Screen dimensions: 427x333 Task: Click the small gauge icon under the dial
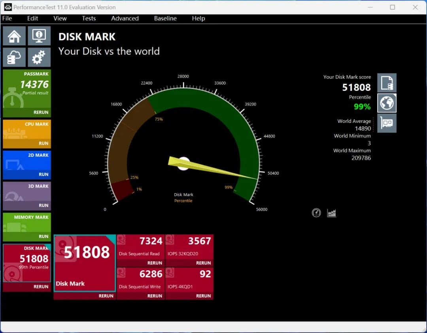pyautogui.click(x=316, y=212)
